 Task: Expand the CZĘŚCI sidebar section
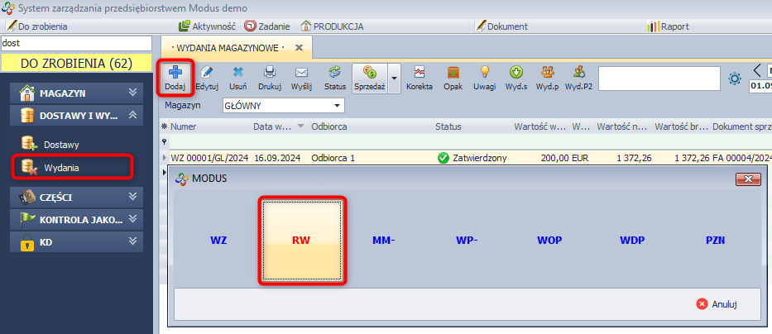[76, 198]
